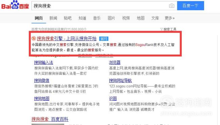Focus the search box containing 搜狗搜索

(x=104, y=6)
